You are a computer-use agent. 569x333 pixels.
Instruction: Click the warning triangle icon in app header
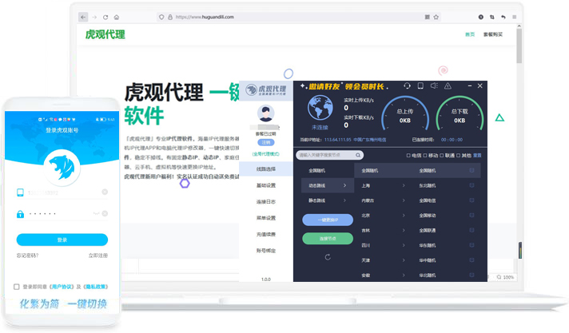448,85
